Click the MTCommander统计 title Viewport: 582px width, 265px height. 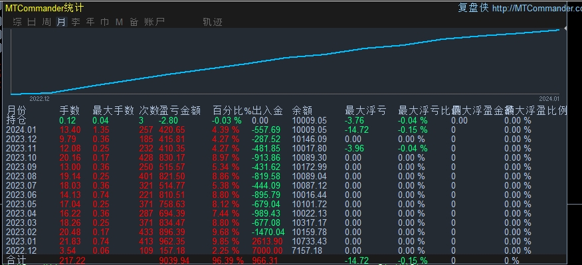(45, 8)
